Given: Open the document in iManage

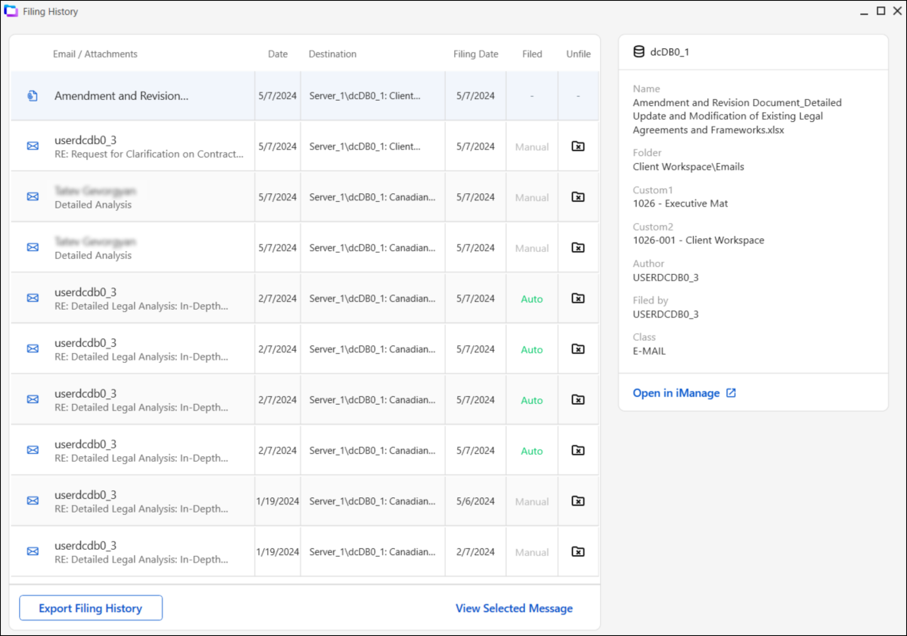Looking at the screenshot, I should 684,393.
